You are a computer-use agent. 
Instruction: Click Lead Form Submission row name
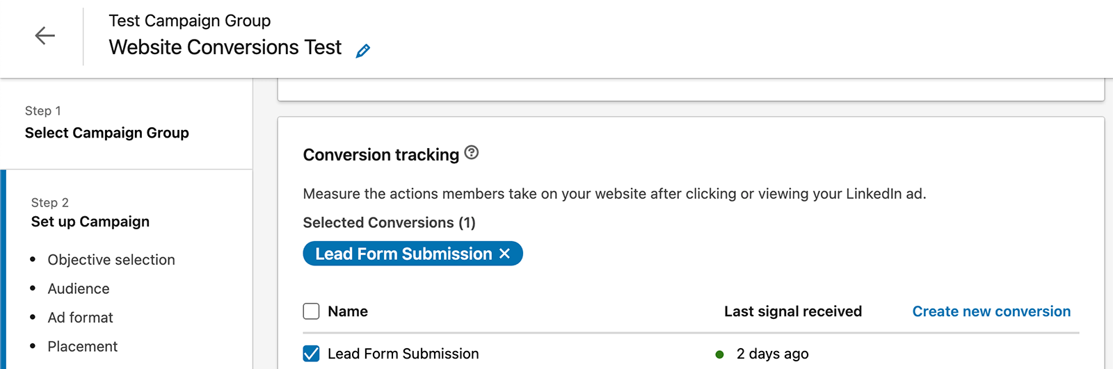pos(403,354)
